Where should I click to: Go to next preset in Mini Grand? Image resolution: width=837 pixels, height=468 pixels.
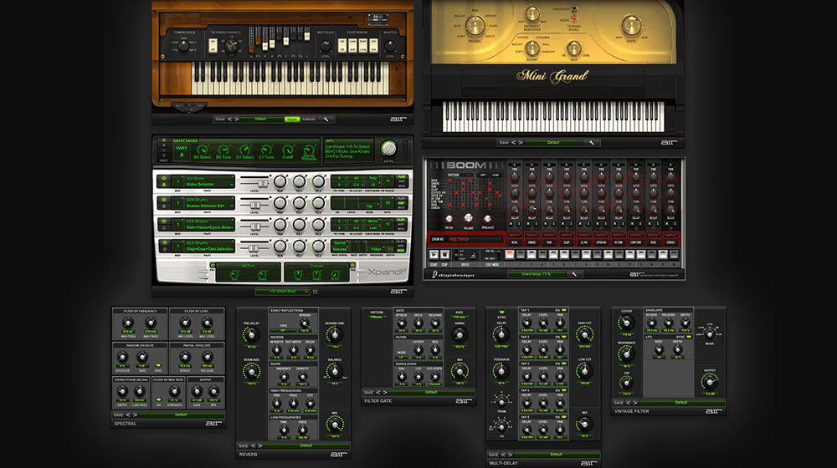pyautogui.click(x=521, y=143)
